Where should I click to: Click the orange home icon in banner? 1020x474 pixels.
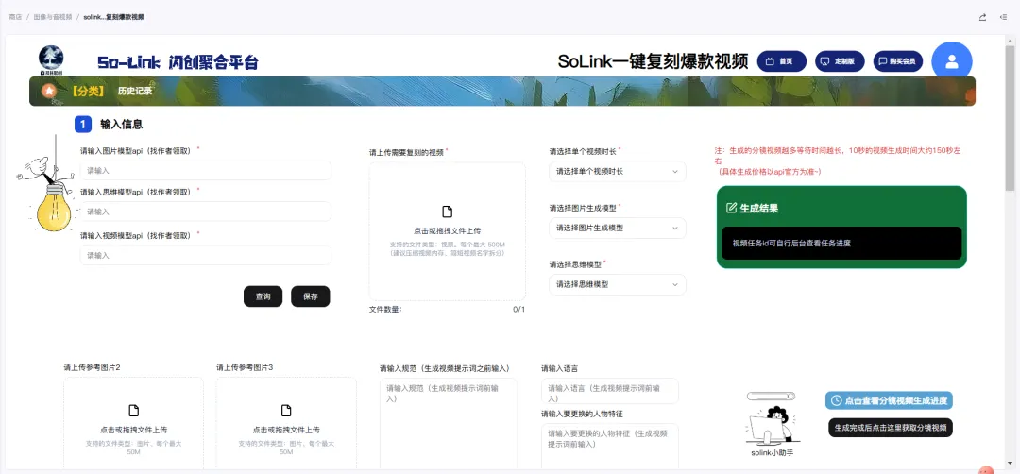coord(49,91)
